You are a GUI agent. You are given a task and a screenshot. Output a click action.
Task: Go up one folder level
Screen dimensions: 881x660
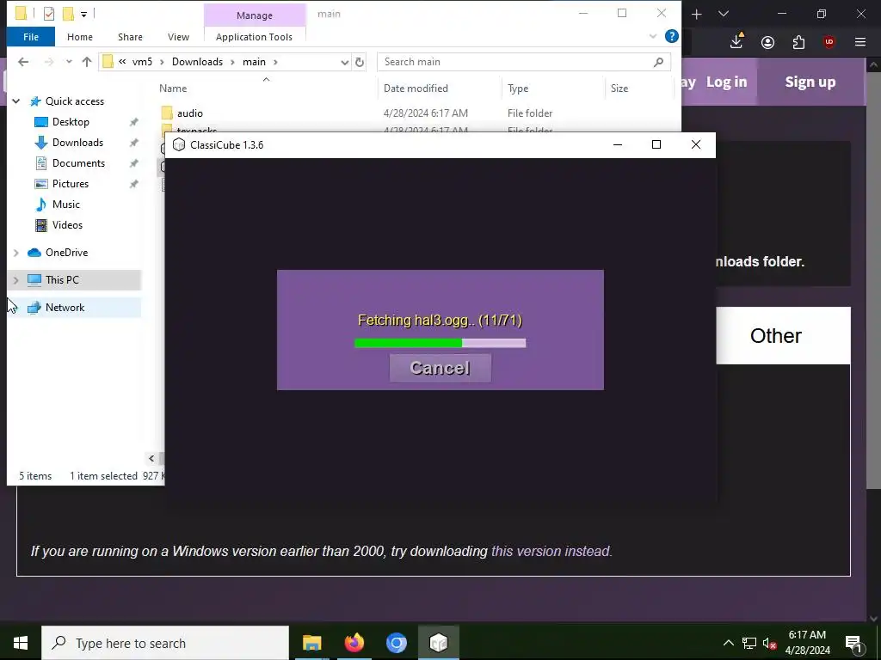point(87,62)
